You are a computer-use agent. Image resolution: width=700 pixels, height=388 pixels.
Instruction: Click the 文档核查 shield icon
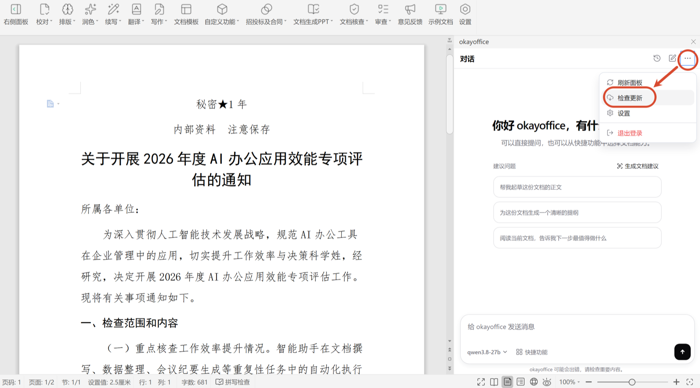pyautogui.click(x=354, y=9)
